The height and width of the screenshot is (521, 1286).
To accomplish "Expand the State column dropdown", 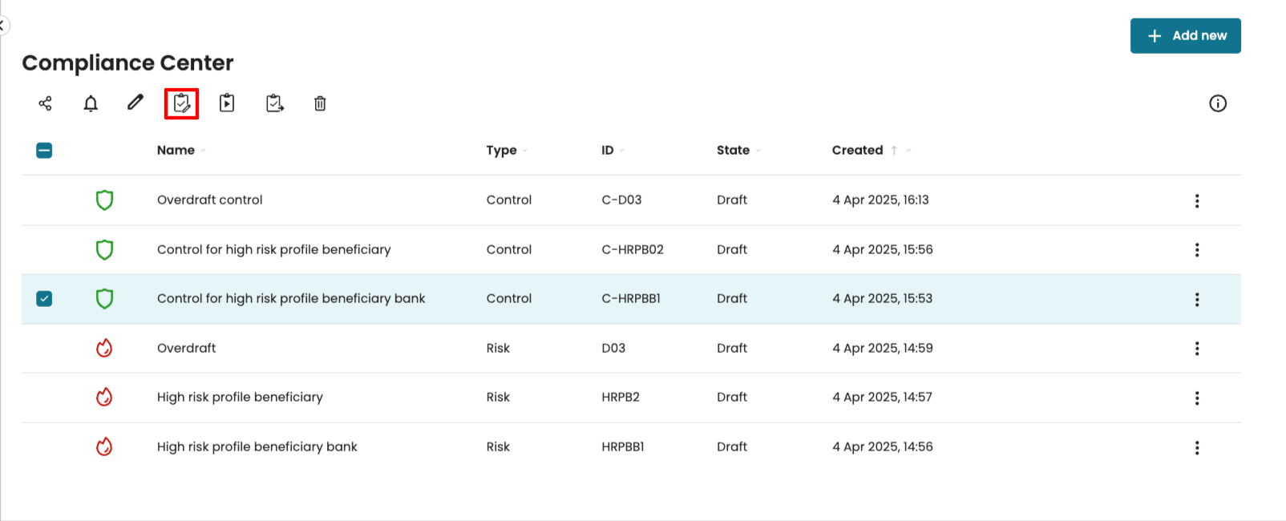I will (758, 151).
